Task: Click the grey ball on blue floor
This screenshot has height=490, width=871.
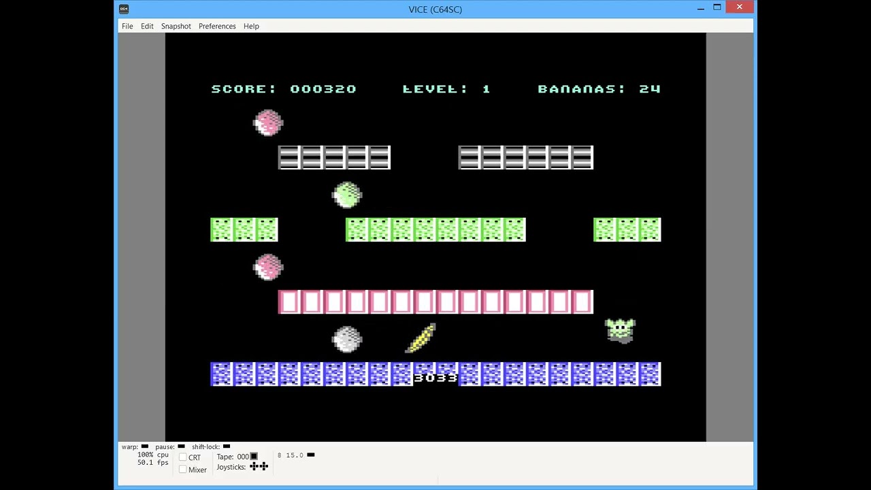Action: tap(347, 339)
